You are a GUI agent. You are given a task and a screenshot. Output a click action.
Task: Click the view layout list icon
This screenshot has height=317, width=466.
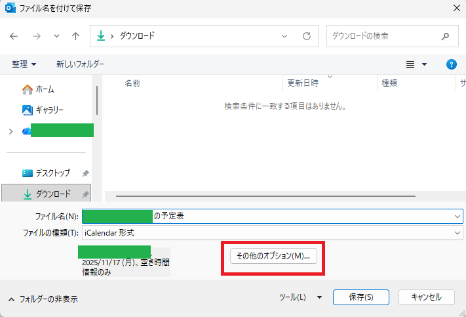tap(410, 64)
